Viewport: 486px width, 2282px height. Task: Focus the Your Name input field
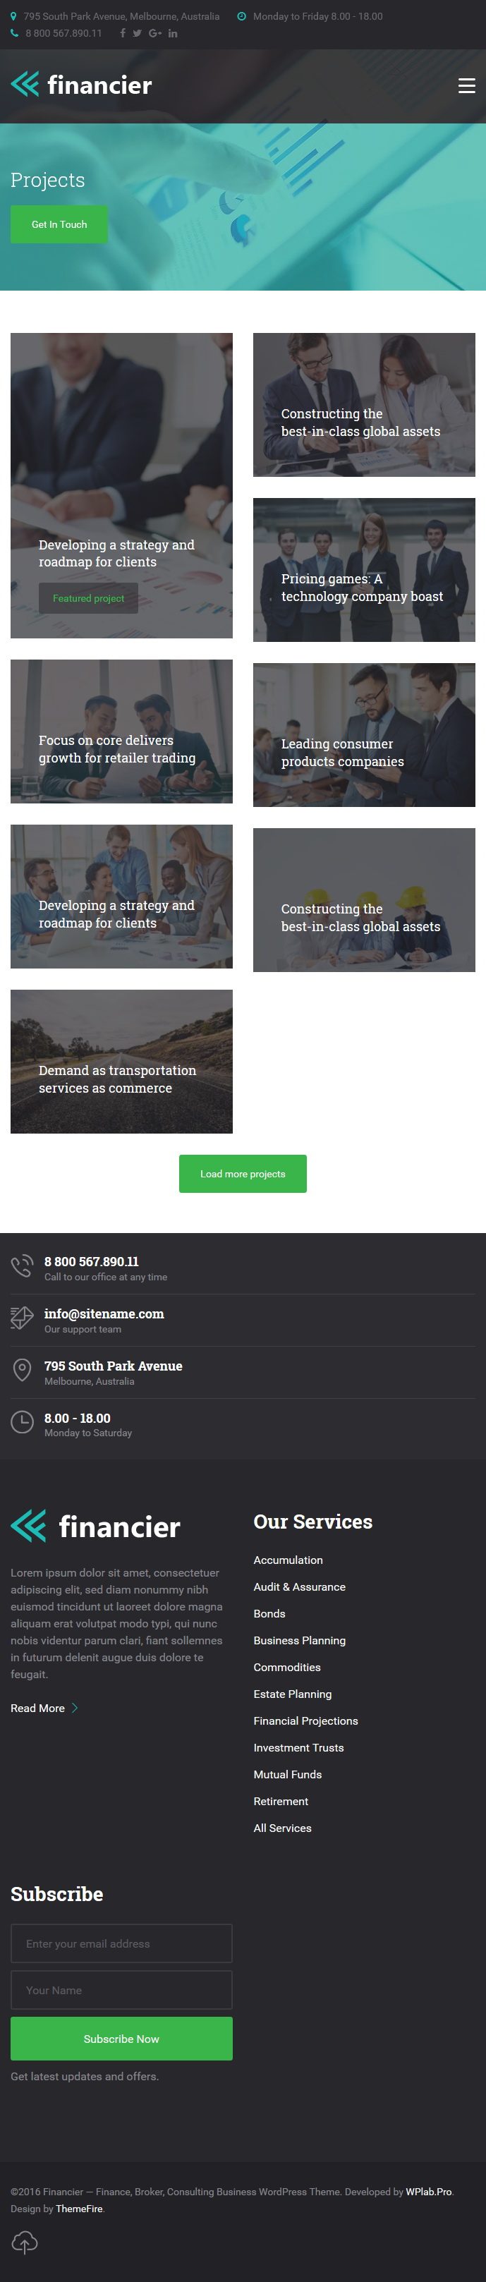121,1990
